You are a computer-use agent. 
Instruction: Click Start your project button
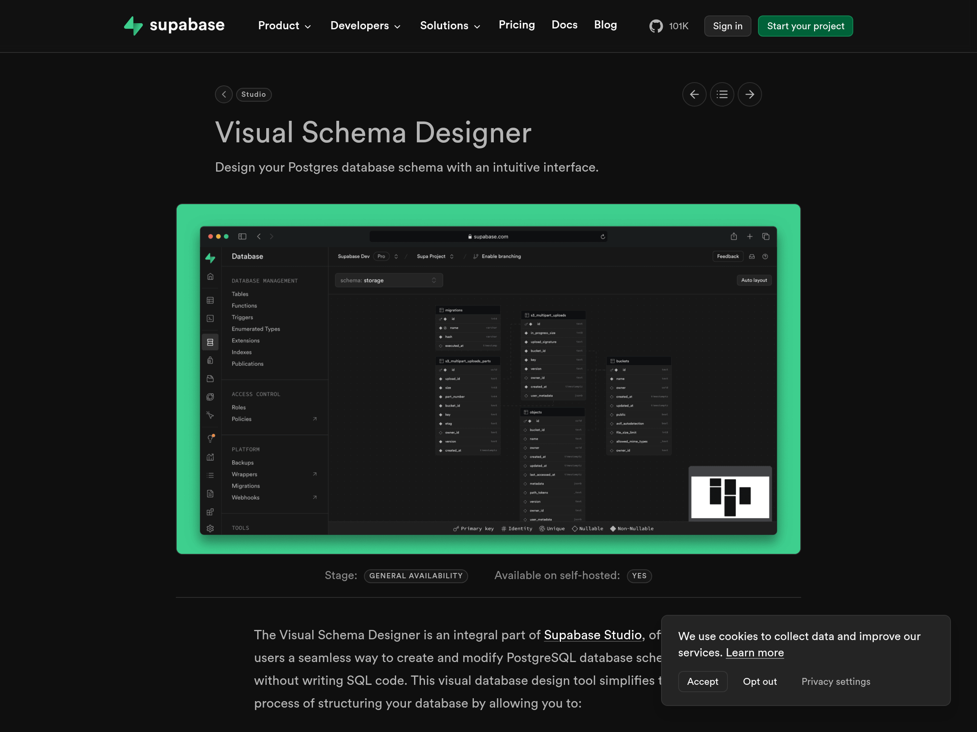[805, 26]
